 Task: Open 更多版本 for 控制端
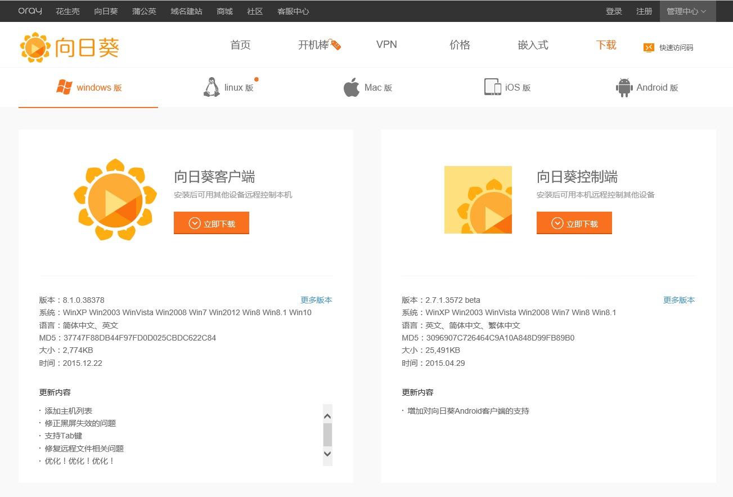point(679,300)
